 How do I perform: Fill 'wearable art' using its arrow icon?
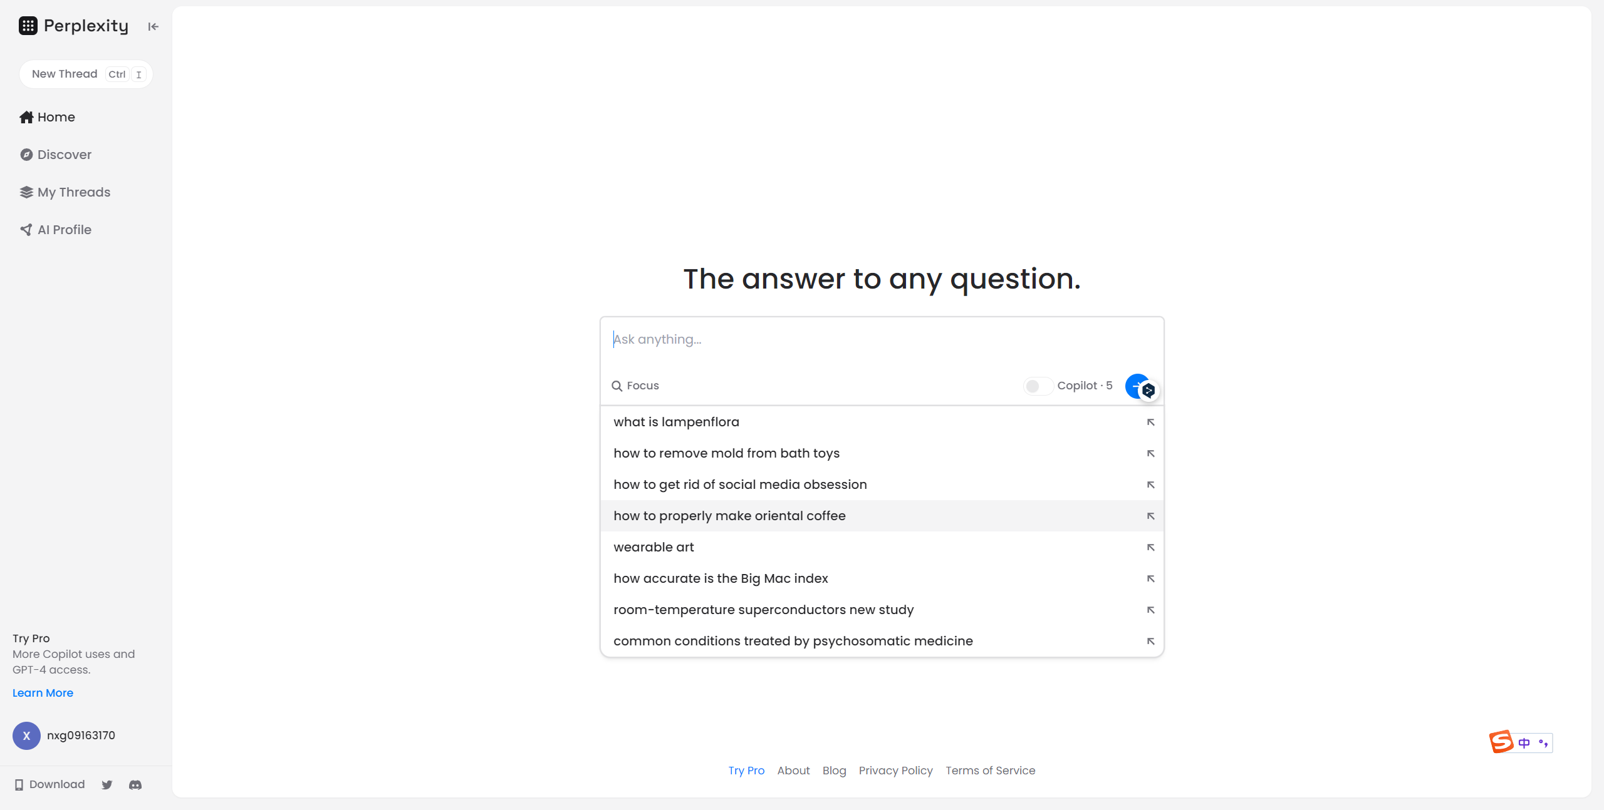(1150, 547)
